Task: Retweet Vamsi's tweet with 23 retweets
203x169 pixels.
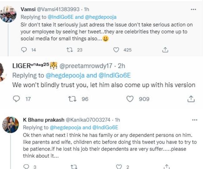Action: pyautogui.click(x=70, y=50)
